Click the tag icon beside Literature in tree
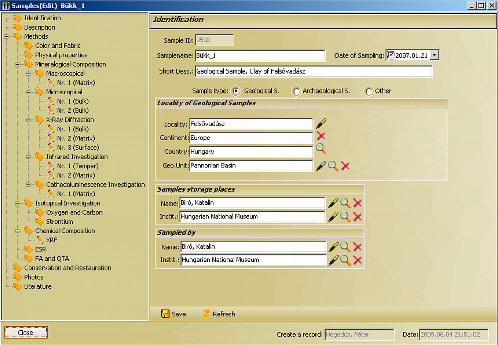This screenshot has width=498, height=345. pyautogui.click(x=17, y=286)
